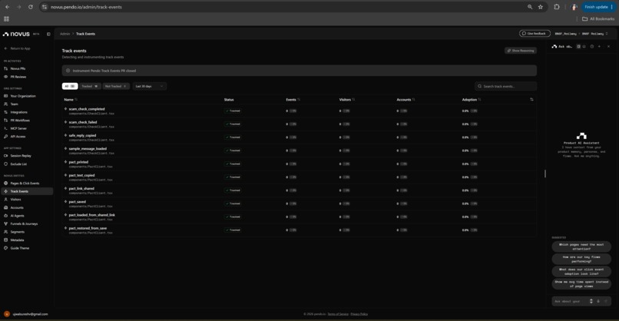
Task: Click the Admin breadcrumb link
Action: (x=65, y=34)
